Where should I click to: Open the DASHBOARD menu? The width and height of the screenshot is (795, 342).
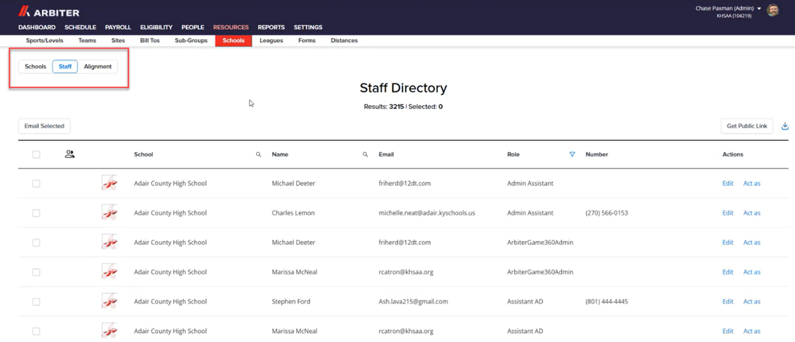[x=37, y=27]
